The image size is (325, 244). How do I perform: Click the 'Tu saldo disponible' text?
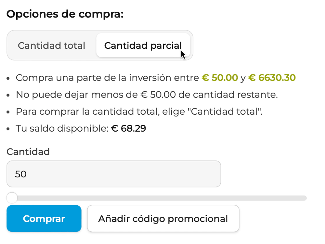pos(62,128)
